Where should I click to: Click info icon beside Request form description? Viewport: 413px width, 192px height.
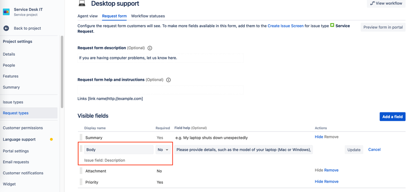[x=150, y=48]
